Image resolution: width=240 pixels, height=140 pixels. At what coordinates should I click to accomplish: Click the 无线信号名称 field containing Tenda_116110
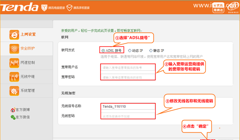[x=128, y=106]
